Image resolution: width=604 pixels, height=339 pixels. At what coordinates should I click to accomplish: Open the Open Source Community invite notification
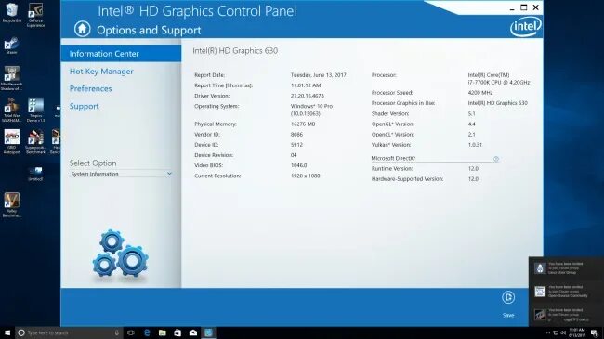(x=566, y=292)
